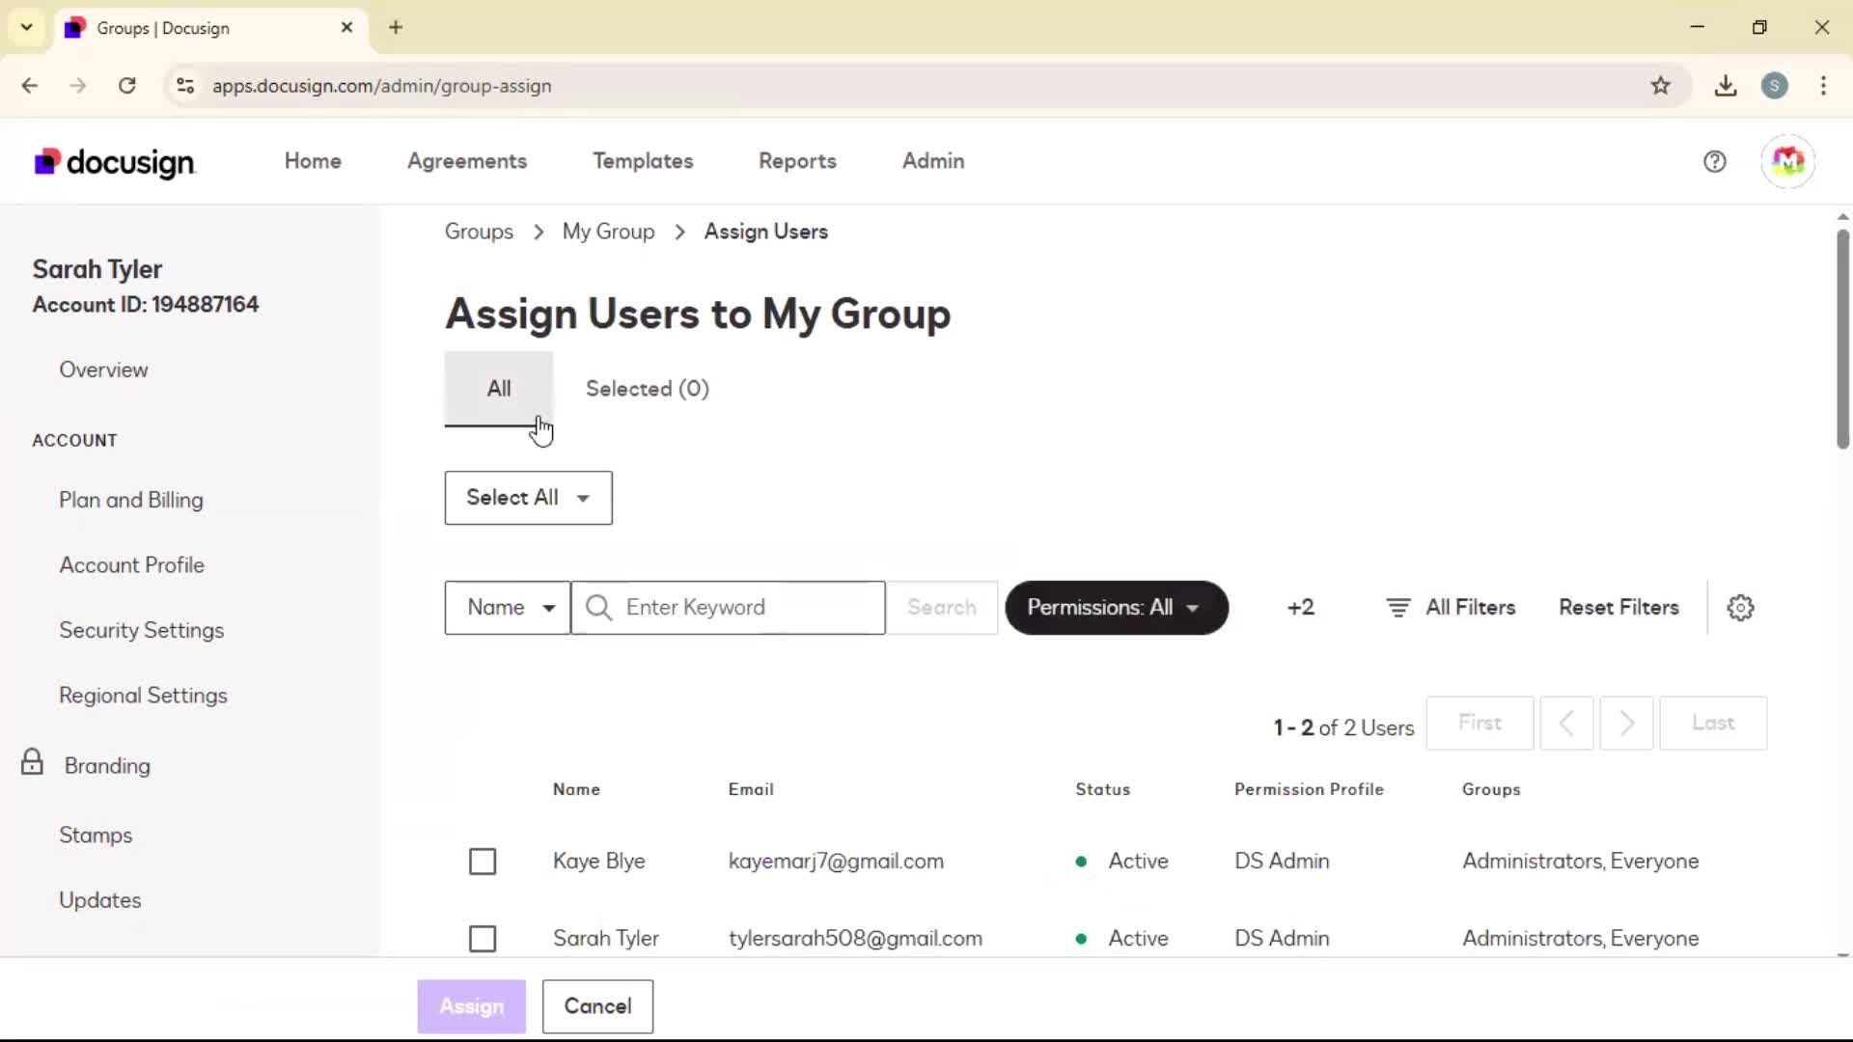Open the Agreements menu
The image size is (1853, 1042).
[x=467, y=161]
